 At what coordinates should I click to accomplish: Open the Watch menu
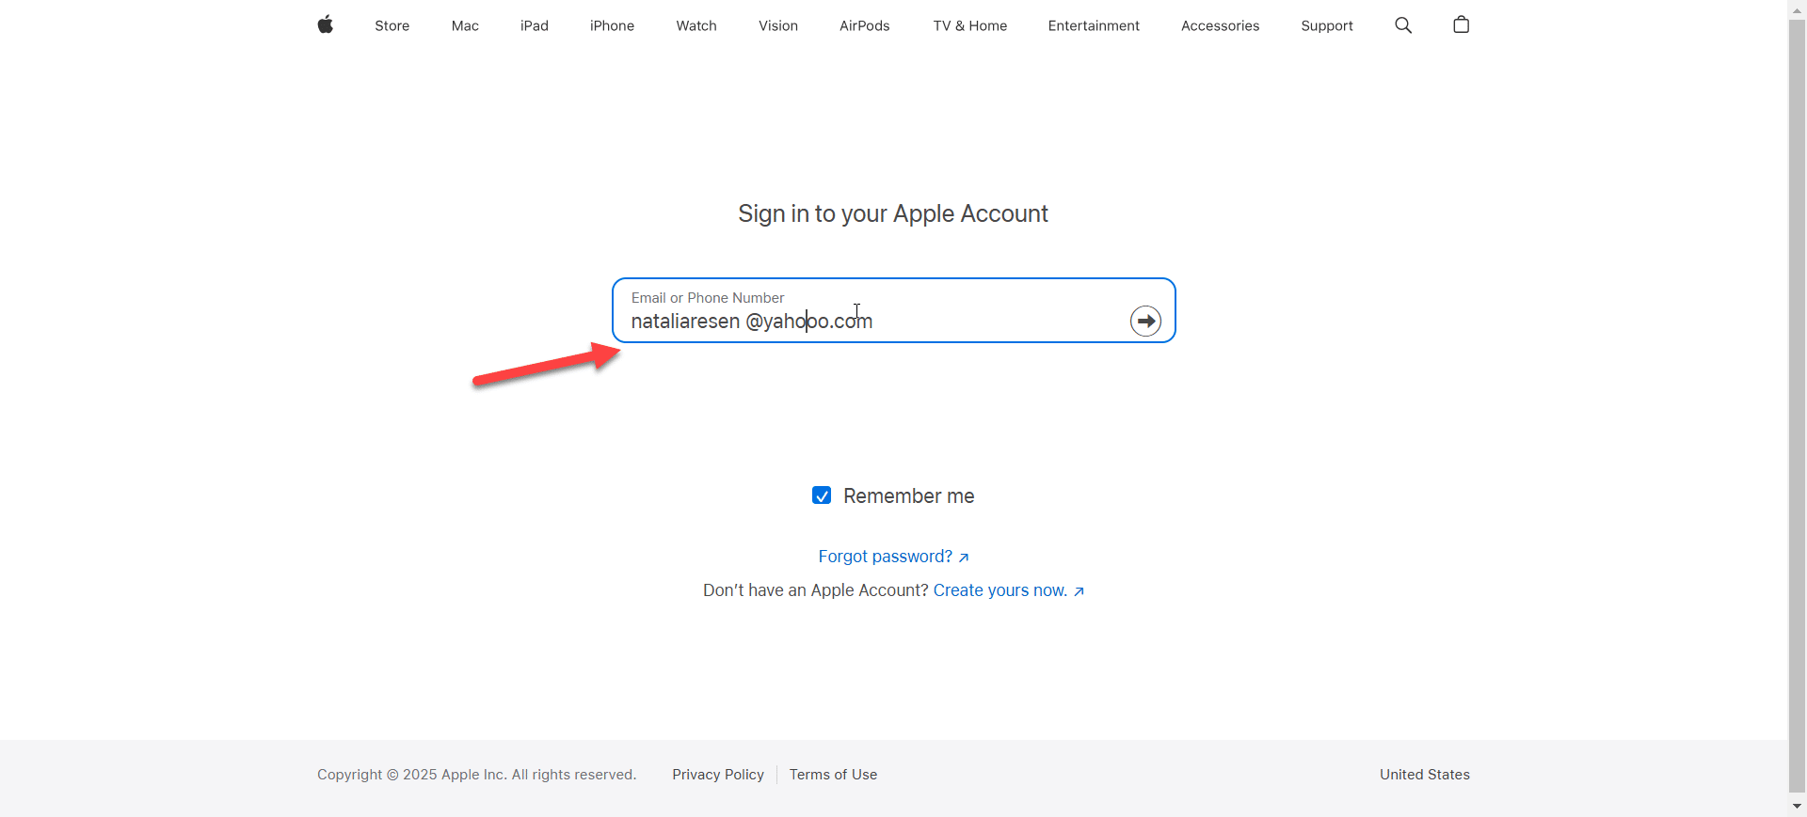point(696,25)
